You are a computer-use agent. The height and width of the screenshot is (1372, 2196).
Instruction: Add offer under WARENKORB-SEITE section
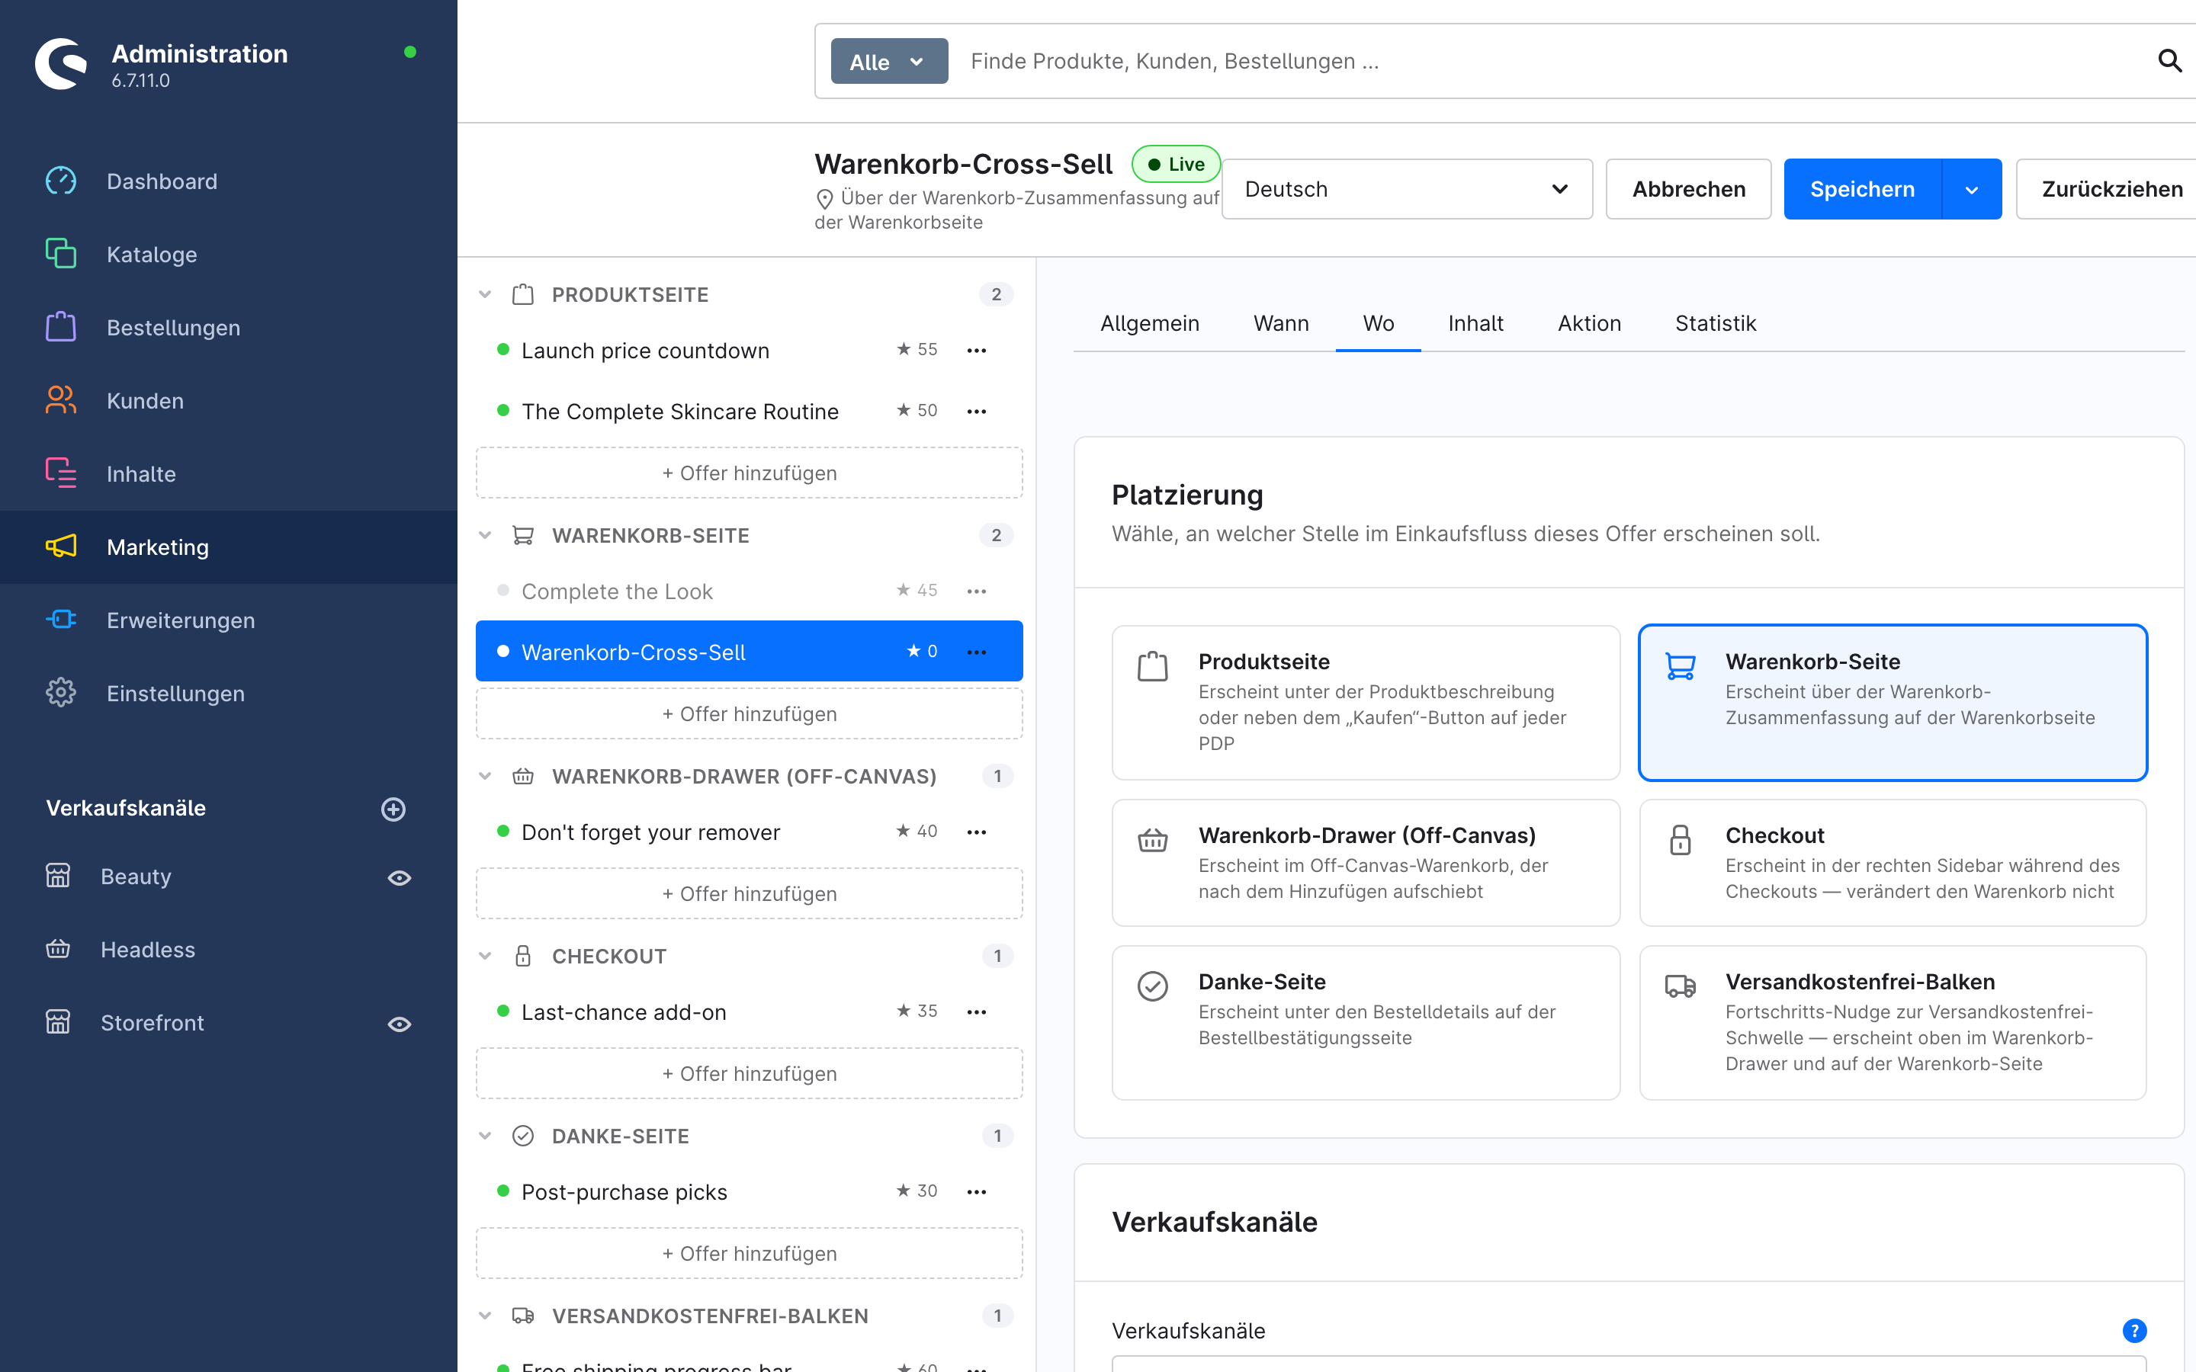tap(749, 714)
